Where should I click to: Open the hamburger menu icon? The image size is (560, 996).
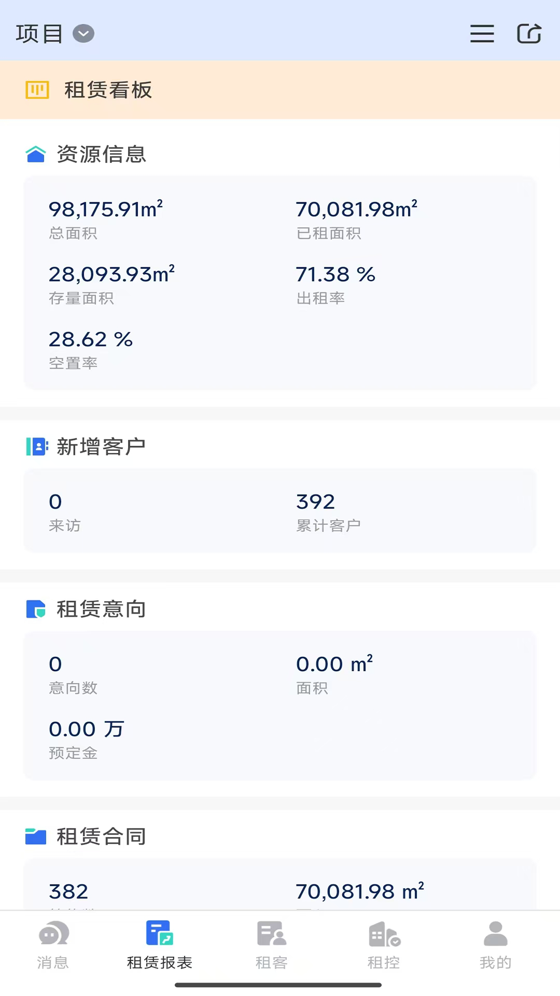point(482,34)
